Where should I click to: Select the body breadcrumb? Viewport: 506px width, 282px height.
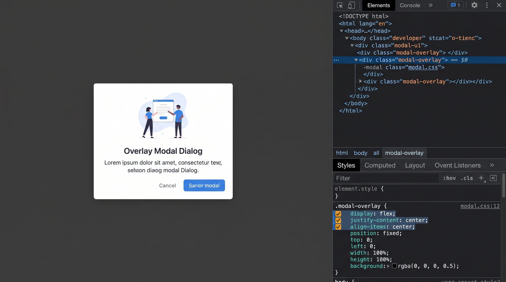pyautogui.click(x=361, y=153)
